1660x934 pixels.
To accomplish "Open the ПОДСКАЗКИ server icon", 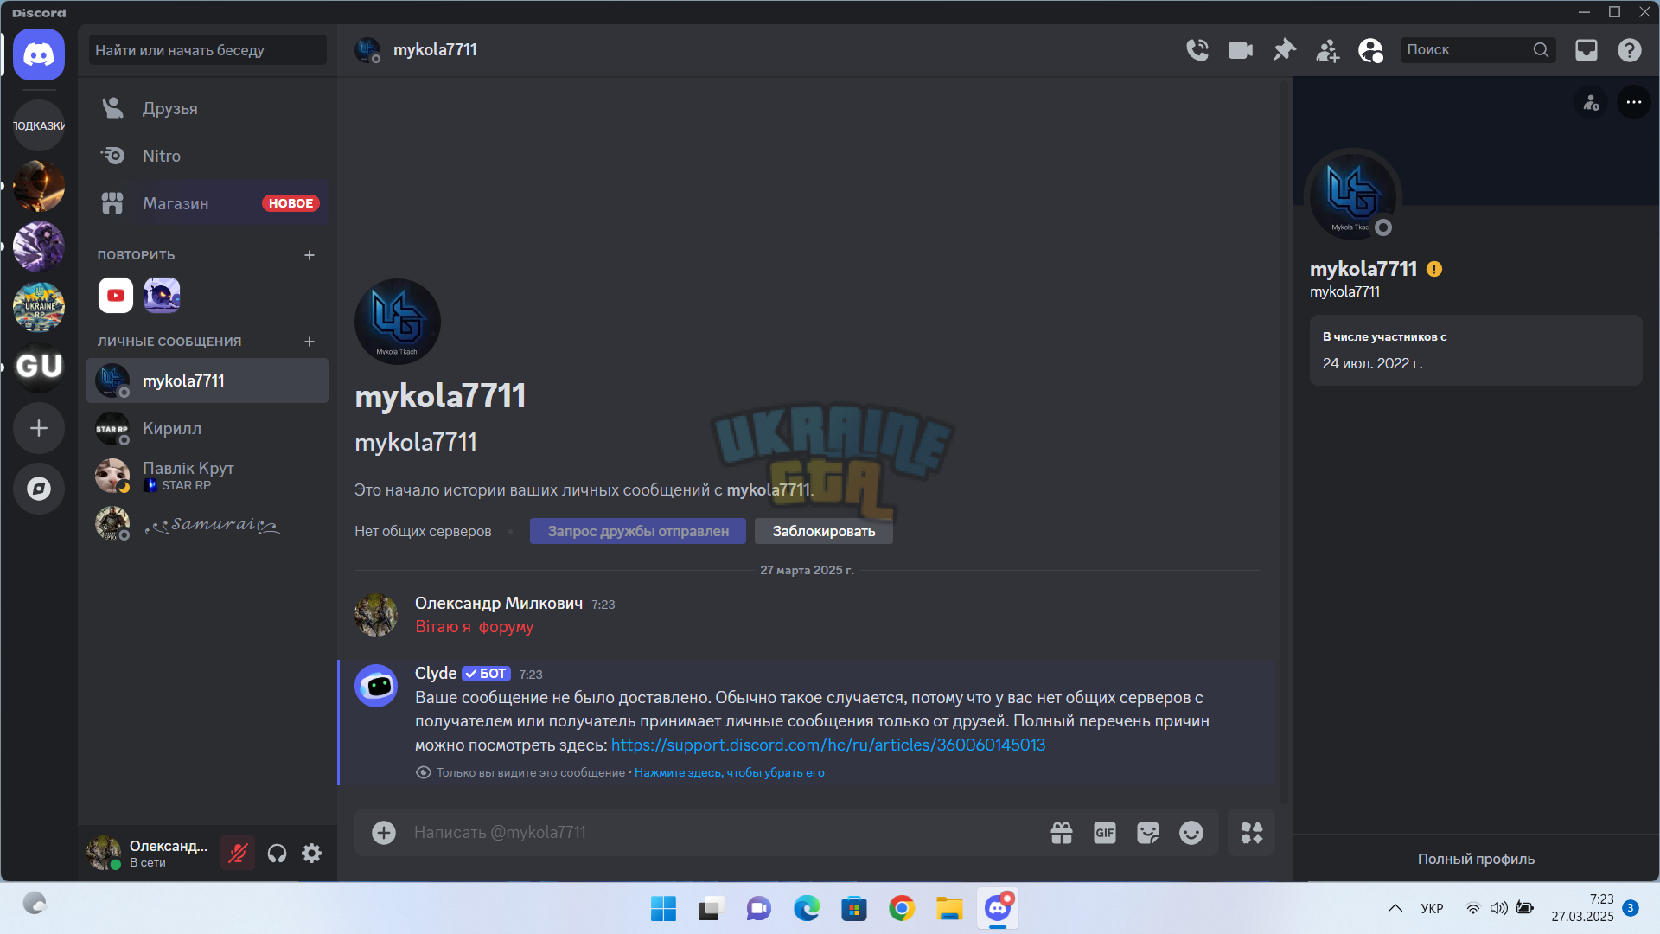I will [39, 125].
